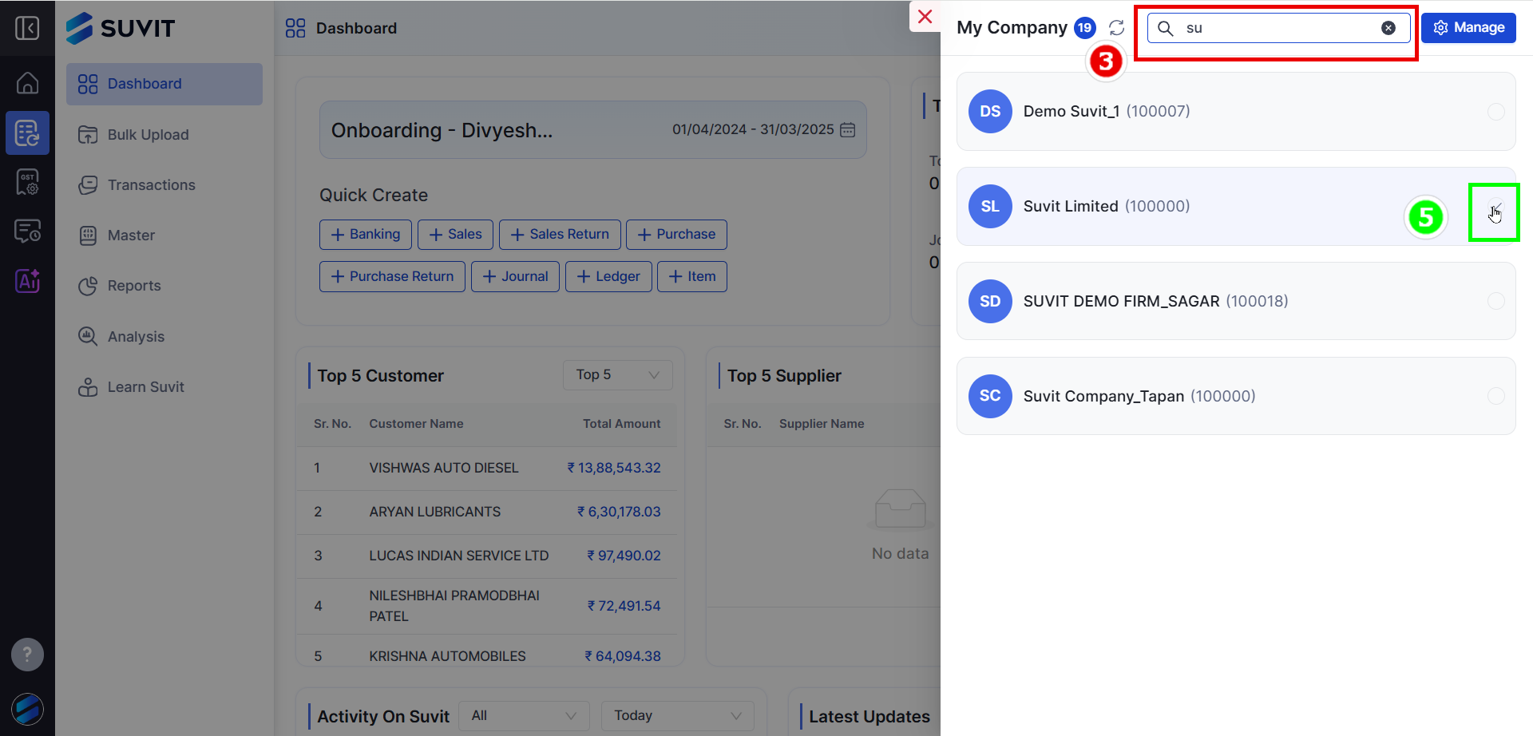Open the help question mark icon
This screenshot has height=736, width=1533.
(27, 655)
